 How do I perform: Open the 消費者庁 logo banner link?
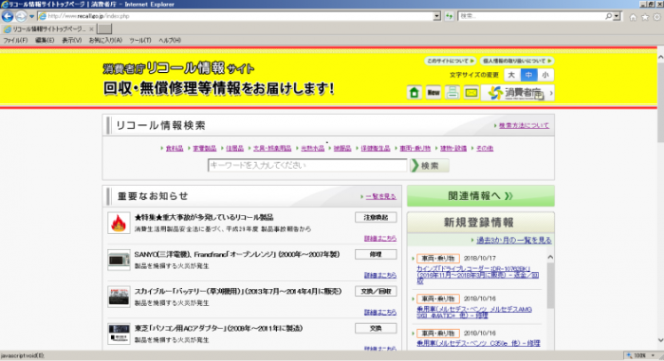pyautogui.click(x=518, y=93)
